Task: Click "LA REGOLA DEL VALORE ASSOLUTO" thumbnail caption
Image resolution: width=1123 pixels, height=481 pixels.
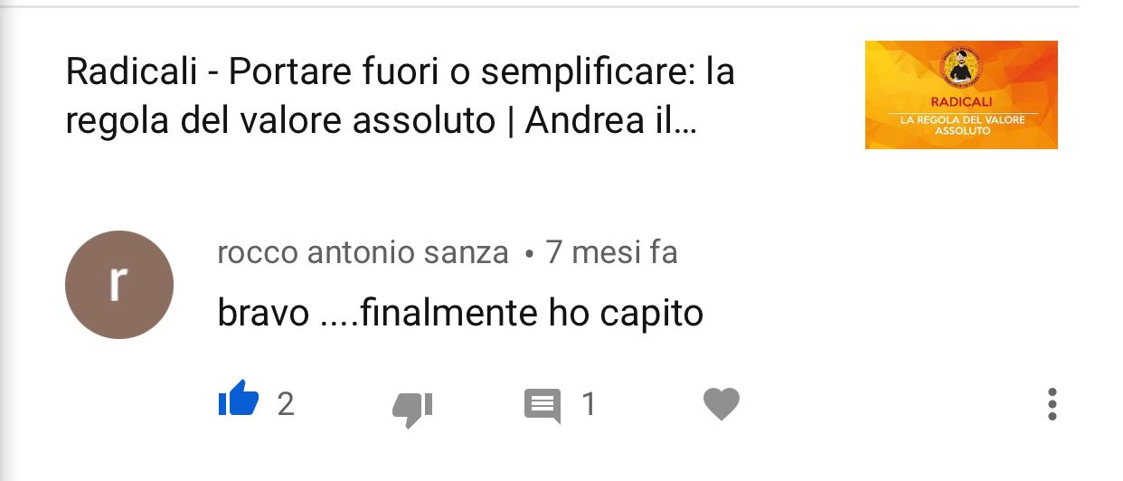Action: click(x=961, y=125)
